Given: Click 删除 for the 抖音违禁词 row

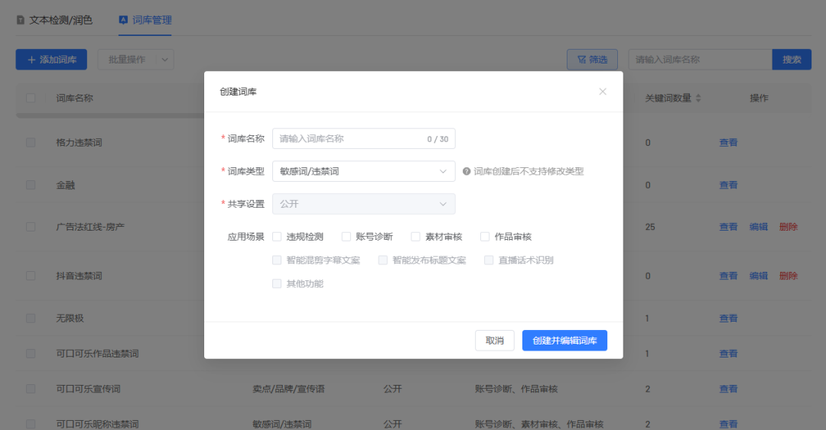Looking at the screenshot, I should coord(789,276).
